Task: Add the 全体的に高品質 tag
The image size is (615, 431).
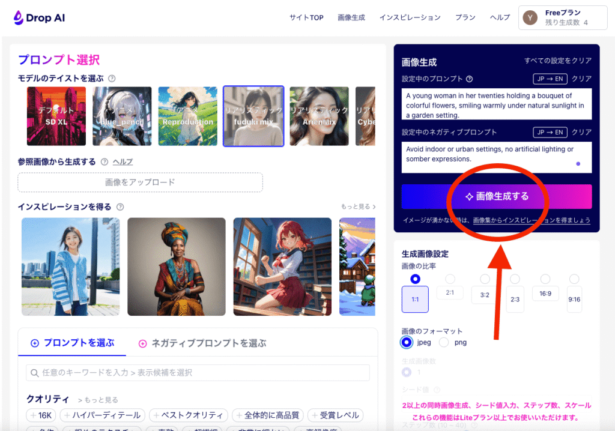Action: (x=268, y=415)
